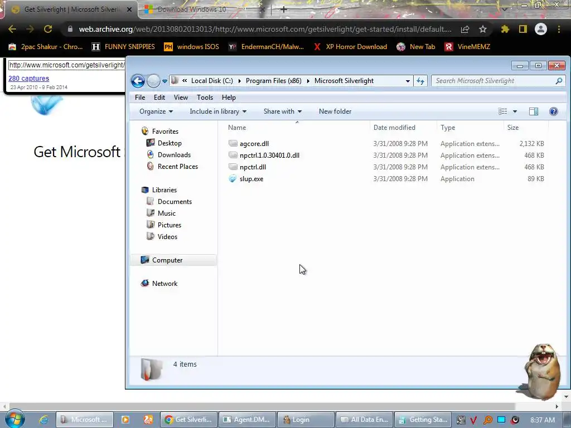Select npctrl.dll file
571x428 pixels.
[253, 167]
